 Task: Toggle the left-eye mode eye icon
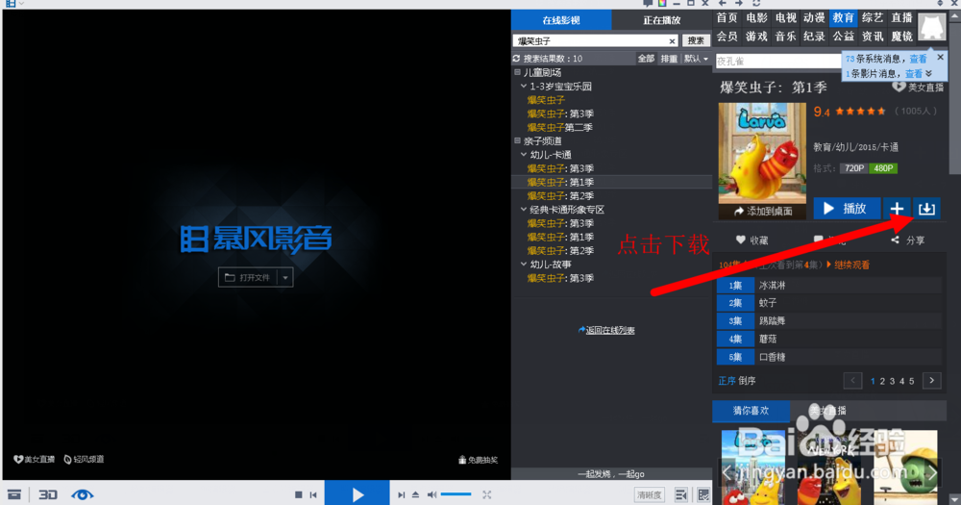tap(82, 494)
